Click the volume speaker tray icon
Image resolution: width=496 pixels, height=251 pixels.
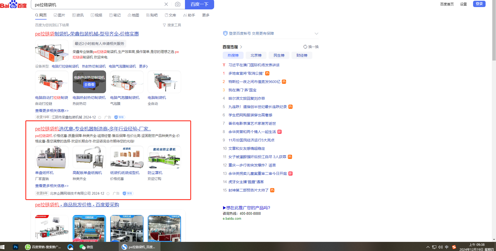coord(441,247)
